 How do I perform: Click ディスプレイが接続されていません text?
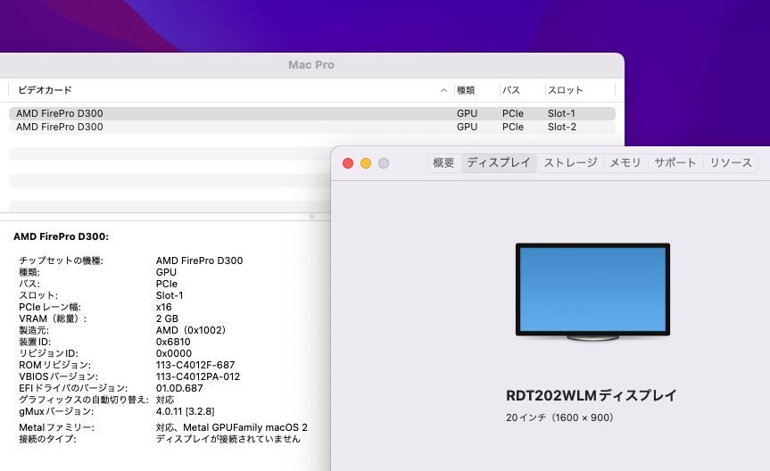(x=228, y=439)
